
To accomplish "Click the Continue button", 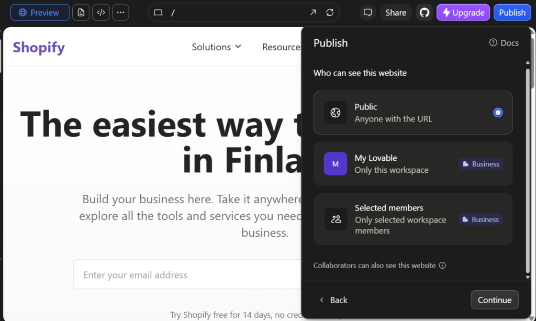I will point(495,300).
